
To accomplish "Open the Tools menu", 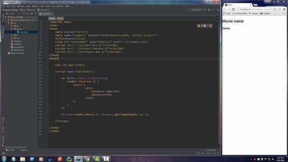I will [48, 6].
